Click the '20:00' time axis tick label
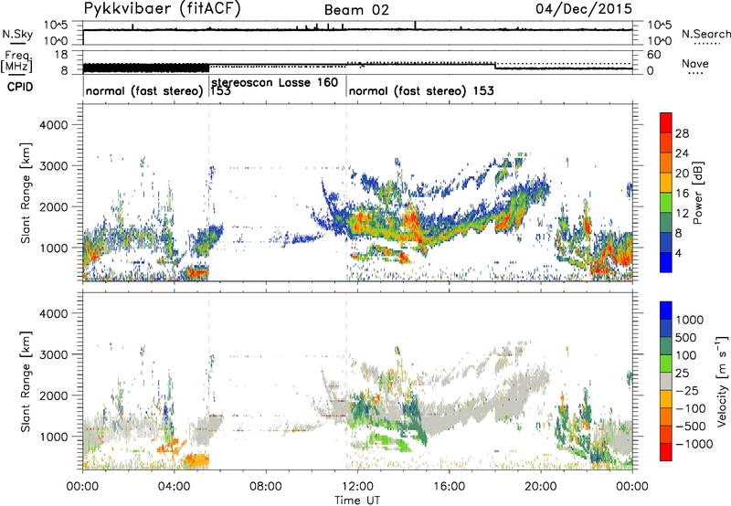 coord(541,487)
